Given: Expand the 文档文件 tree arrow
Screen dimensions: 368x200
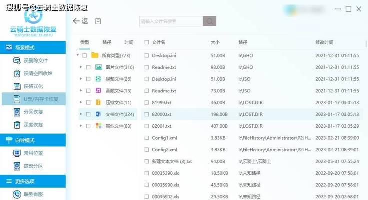Looking at the screenshot, I should [x=81, y=114].
